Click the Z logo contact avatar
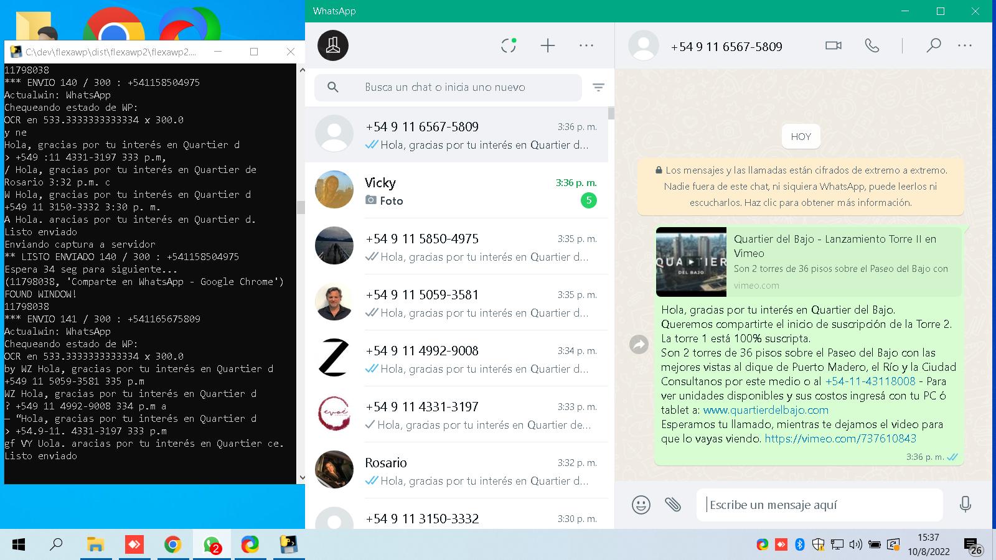Screen dimensions: 996x560 [x=334, y=357]
